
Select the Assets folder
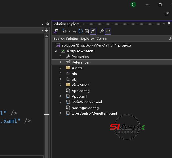77,68
